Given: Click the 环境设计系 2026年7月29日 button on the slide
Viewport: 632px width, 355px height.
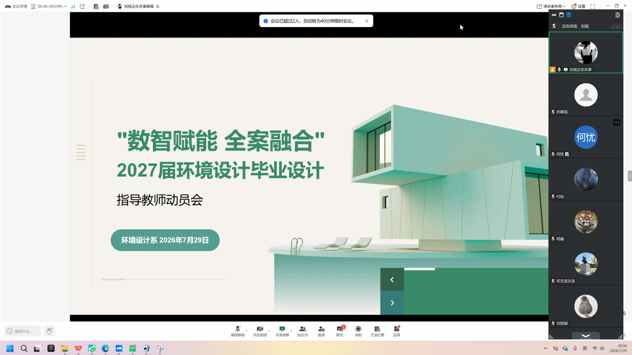Looking at the screenshot, I should (x=165, y=240).
